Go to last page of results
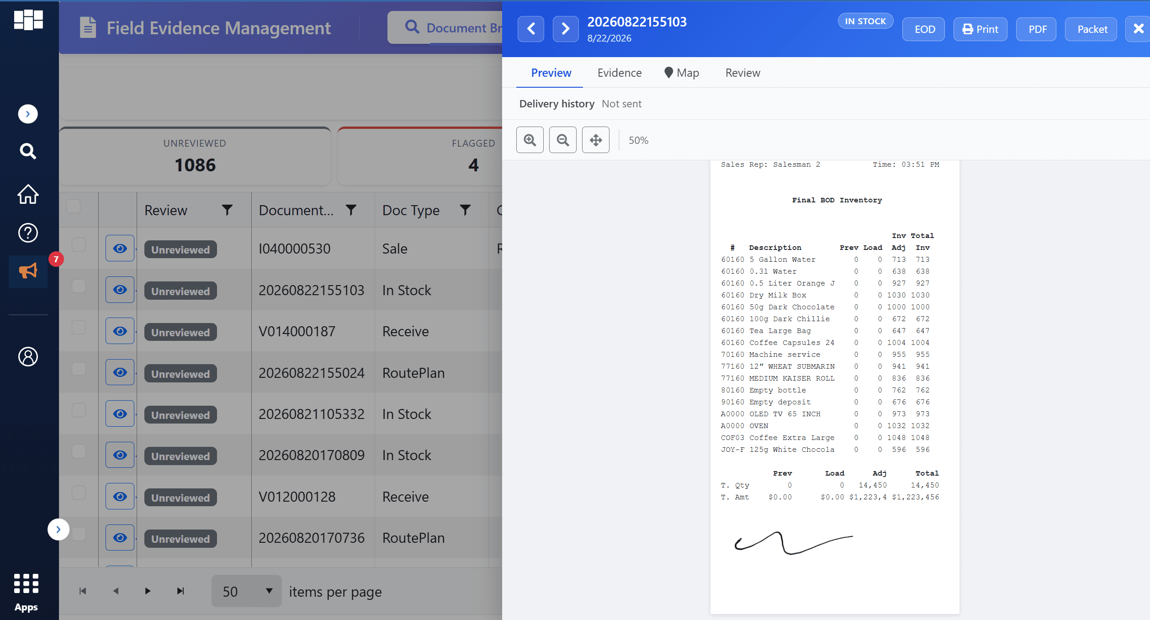This screenshot has height=620, width=1150. [x=180, y=591]
